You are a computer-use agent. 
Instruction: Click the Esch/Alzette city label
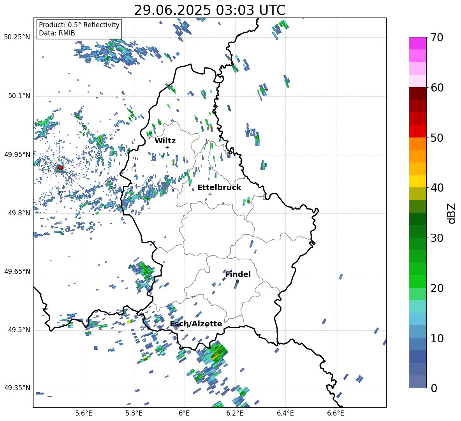pyautogui.click(x=196, y=324)
